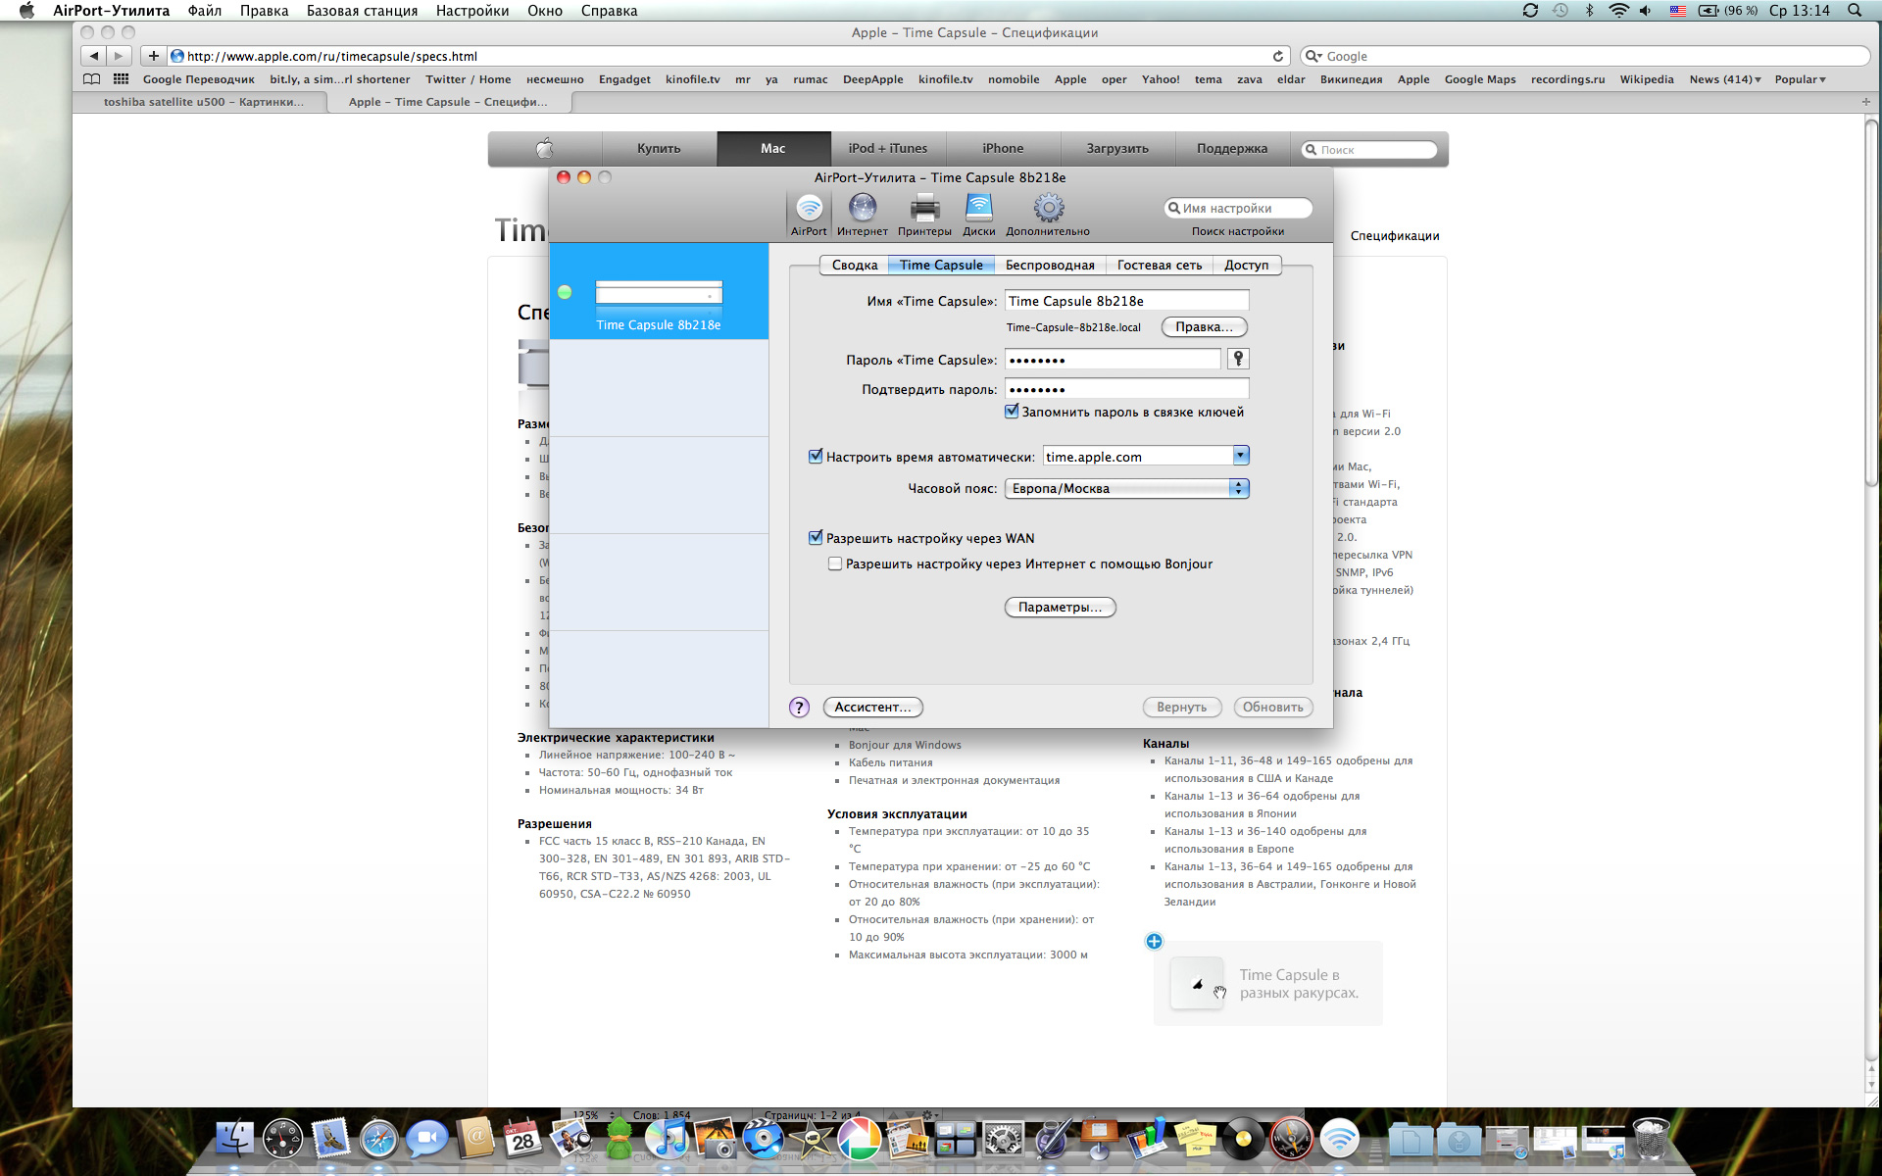This screenshot has height=1176, width=1882.
Task: Open Справка menu in menu bar
Action: 609,11
